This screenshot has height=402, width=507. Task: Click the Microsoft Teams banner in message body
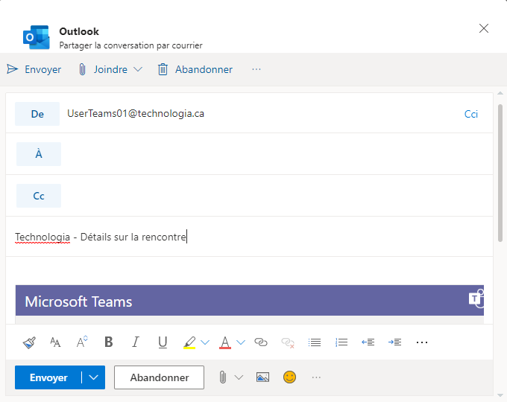coord(250,300)
